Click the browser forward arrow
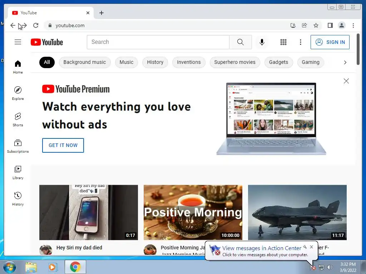 click(24, 25)
